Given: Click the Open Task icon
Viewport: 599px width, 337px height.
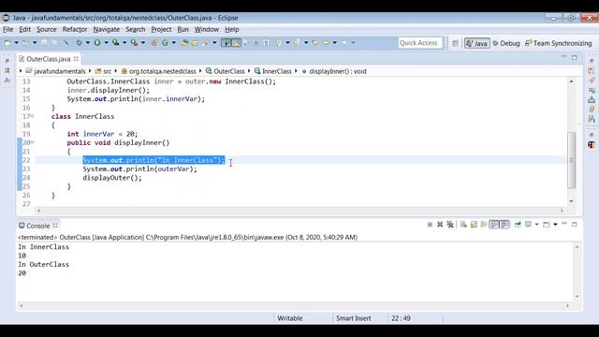Looking at the screenshot, I should click(195, 43).
